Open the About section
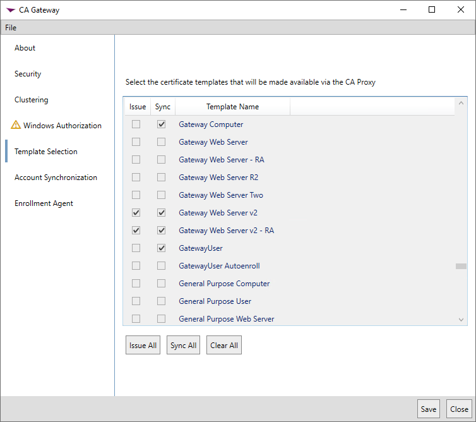 tap(25, 48)
